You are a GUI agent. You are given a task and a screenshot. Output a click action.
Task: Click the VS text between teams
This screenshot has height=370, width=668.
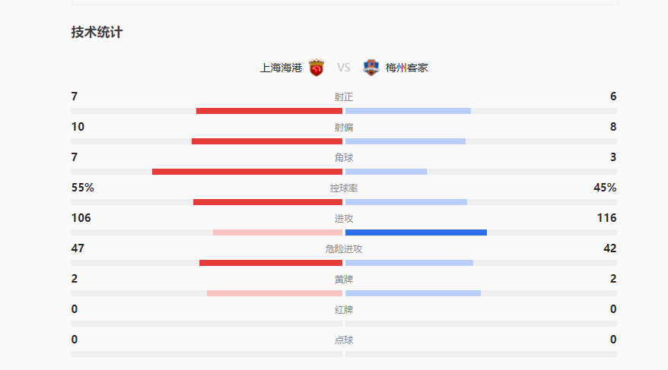[344, 68]
